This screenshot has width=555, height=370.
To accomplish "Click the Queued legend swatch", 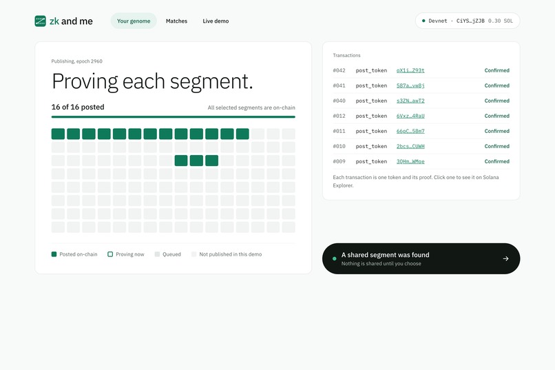I will (157, 254).
